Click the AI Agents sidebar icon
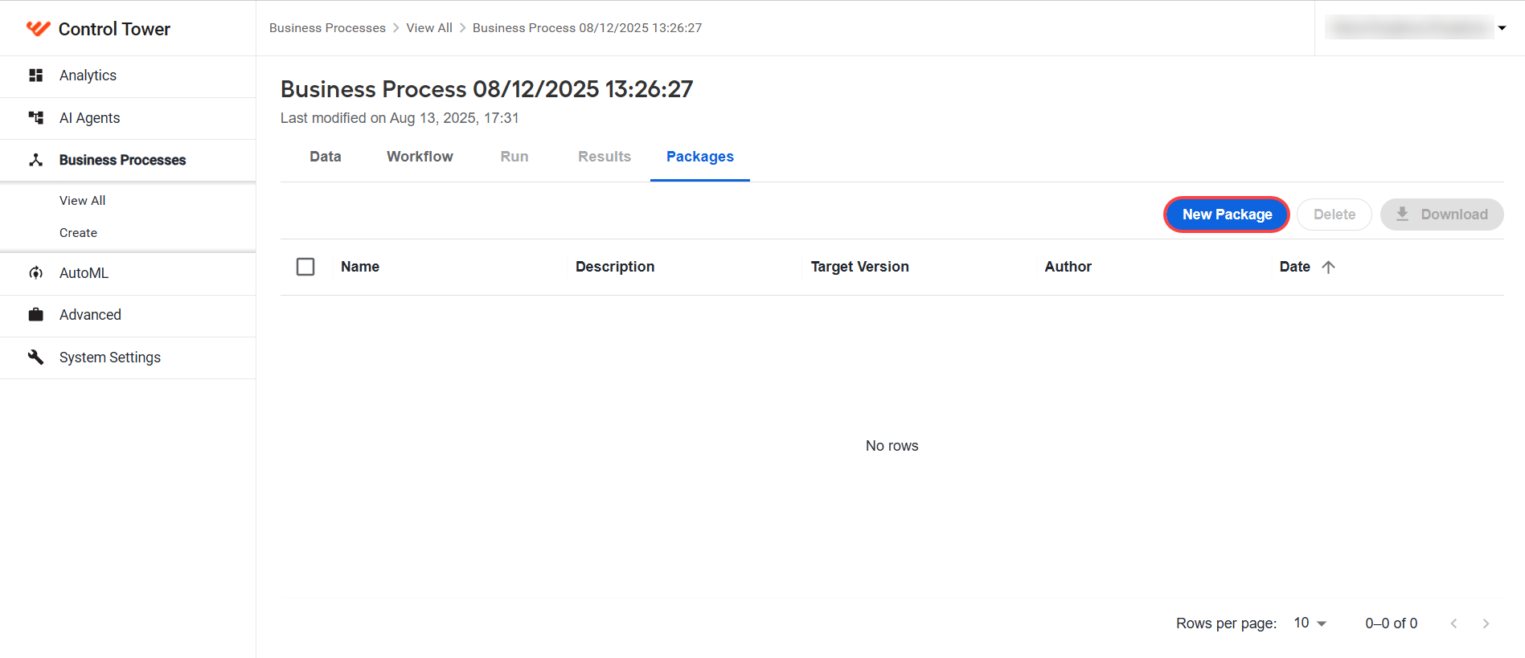Screen dimensions: 1525x658 35,118
